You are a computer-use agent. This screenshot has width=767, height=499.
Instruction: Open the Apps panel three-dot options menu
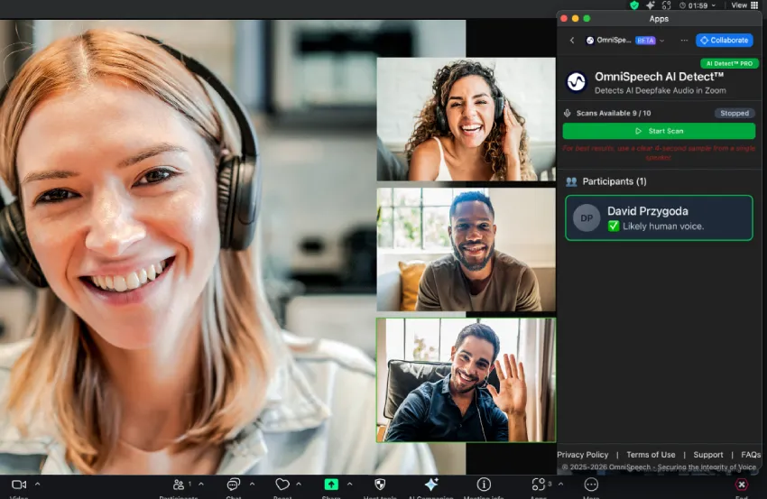(684, 40)
